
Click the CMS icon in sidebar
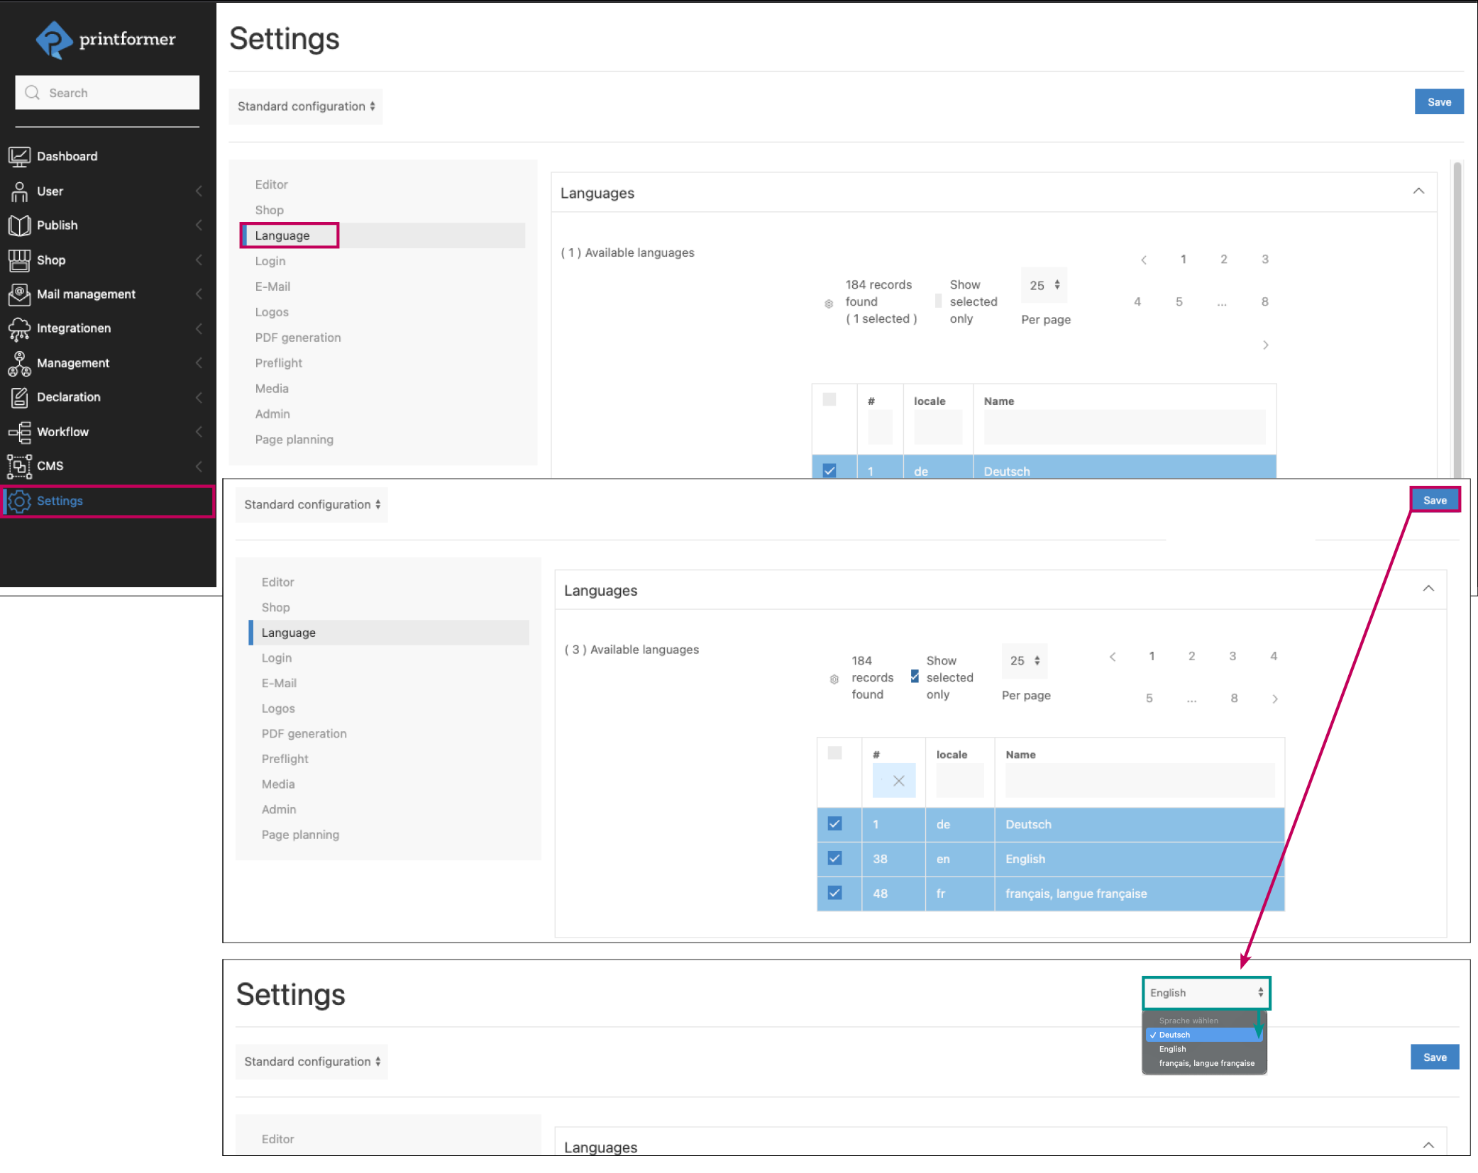point(19,466)
